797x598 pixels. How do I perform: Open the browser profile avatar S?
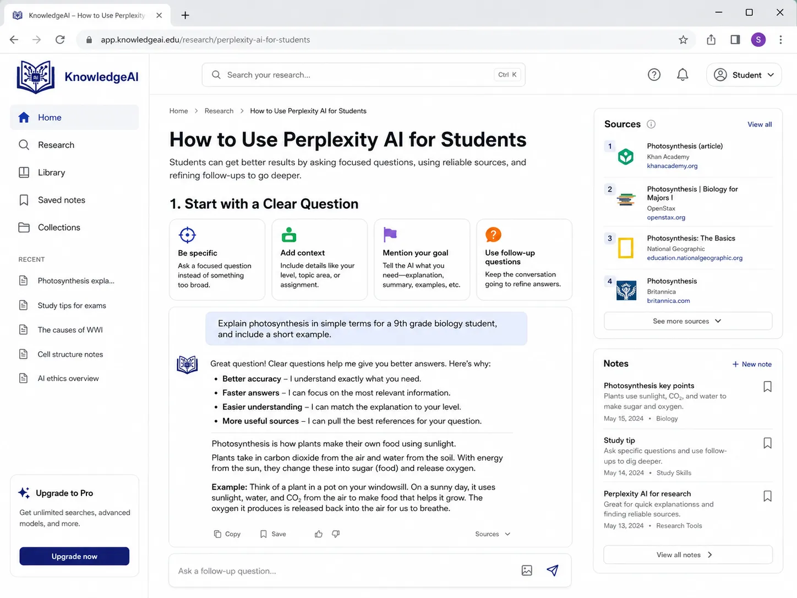click(758, 40)
